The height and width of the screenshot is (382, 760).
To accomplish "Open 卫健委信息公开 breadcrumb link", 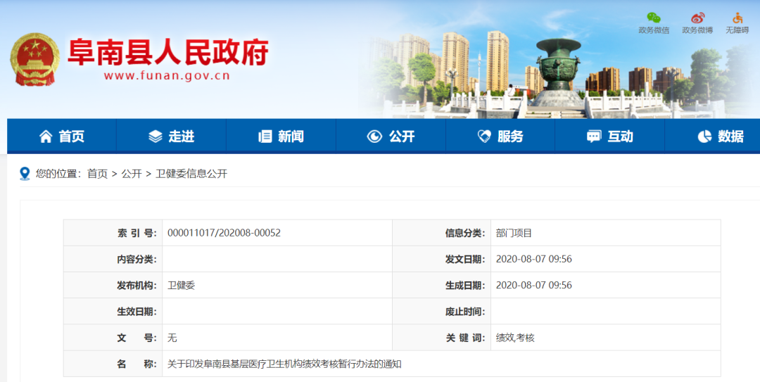I will [191, 174].
